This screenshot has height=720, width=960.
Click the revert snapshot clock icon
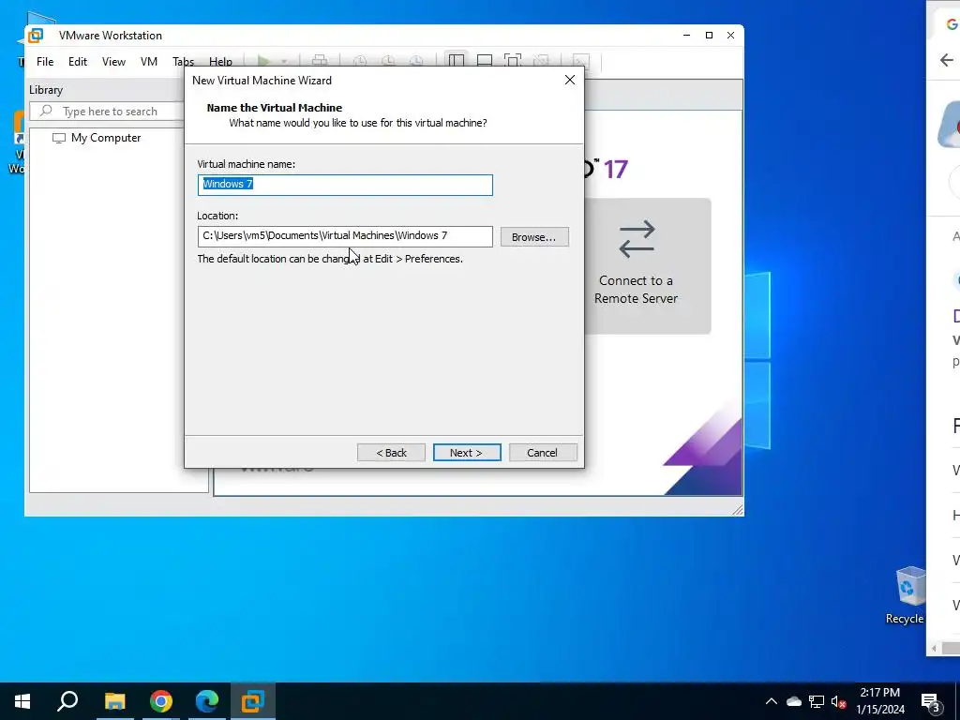point(388,61)
